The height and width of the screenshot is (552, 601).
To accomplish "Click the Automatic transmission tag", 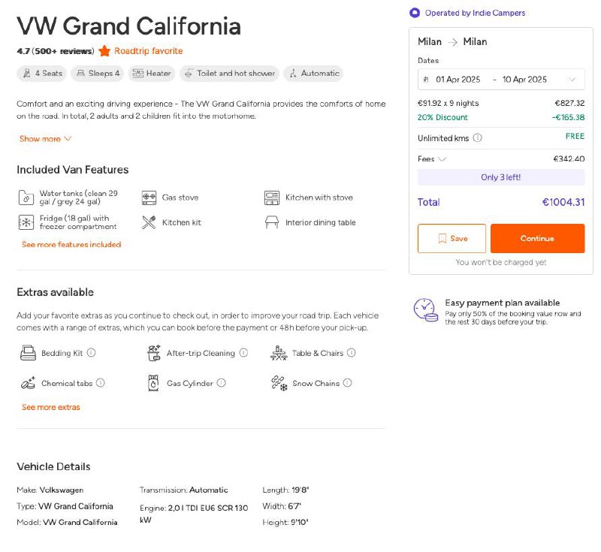I will [x=313, y=73].
